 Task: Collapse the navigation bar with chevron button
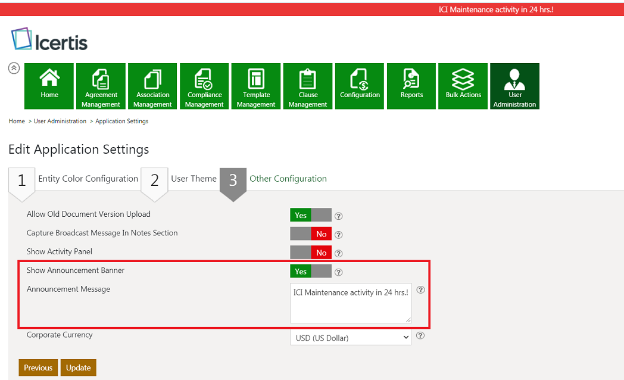14,68
